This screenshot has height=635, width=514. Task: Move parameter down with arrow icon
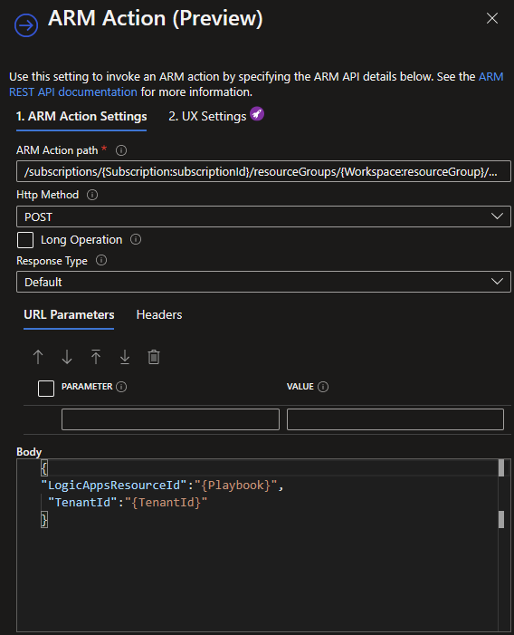tap(67, 357)
